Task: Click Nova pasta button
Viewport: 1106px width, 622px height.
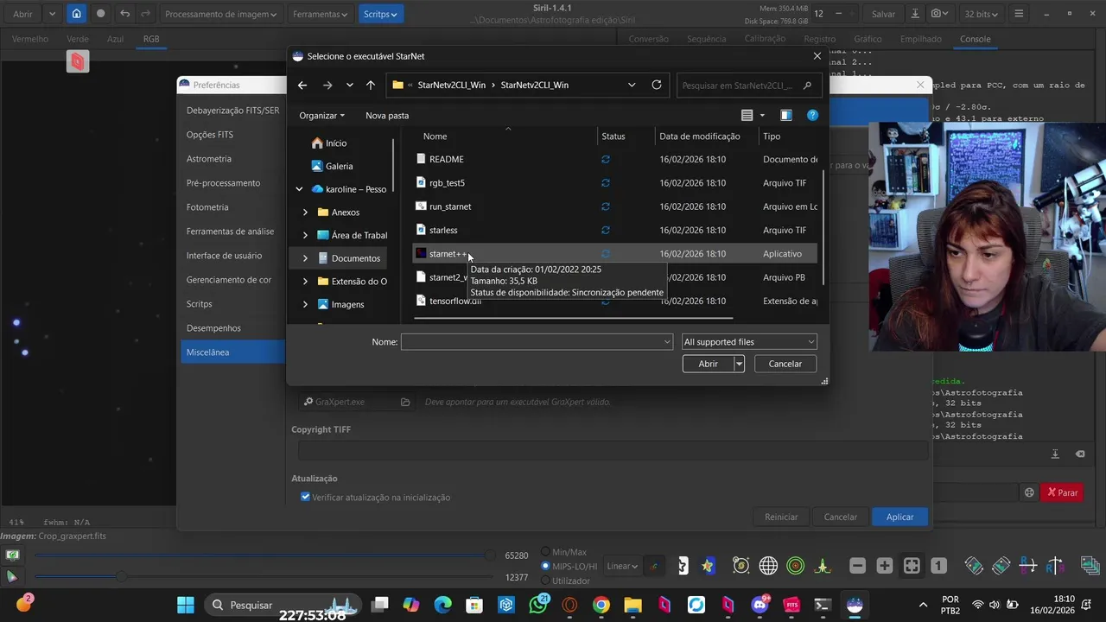Action: coord(387,115)
